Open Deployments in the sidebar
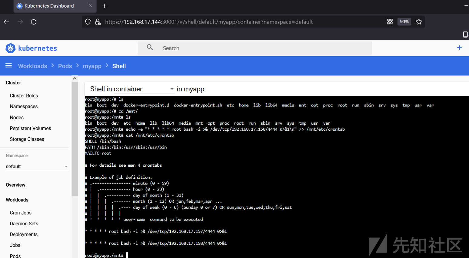The image size is (469, 258). [x=24, y=235]
